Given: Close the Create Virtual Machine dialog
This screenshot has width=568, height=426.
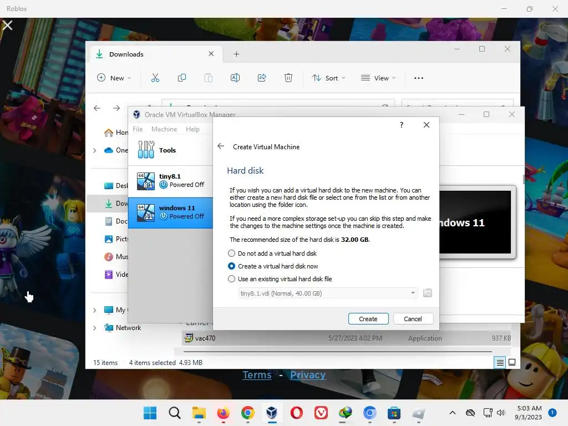Looking at the screenshot, I should [427, 125].
